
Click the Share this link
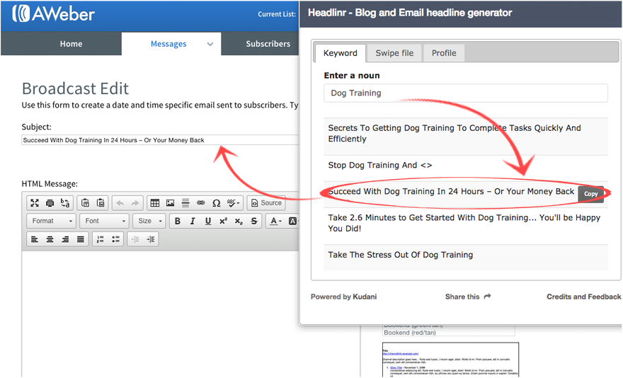point(462,297)
